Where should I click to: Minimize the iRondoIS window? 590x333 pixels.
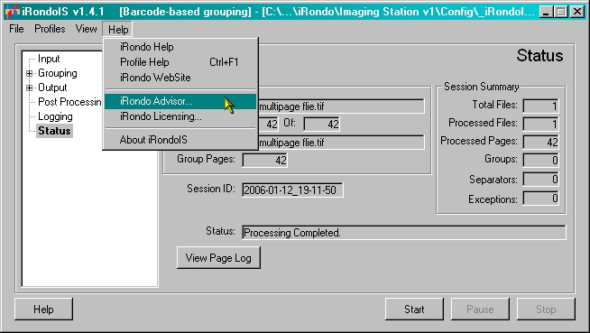pos(546,12)
